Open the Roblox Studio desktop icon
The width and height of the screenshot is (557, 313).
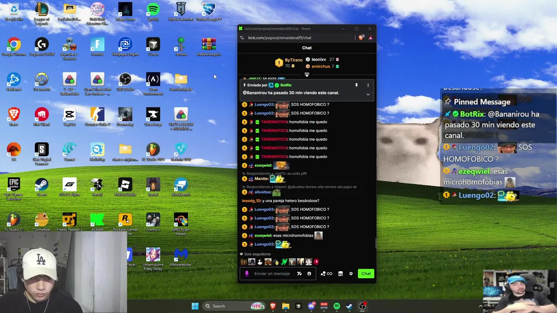point(125,187)
